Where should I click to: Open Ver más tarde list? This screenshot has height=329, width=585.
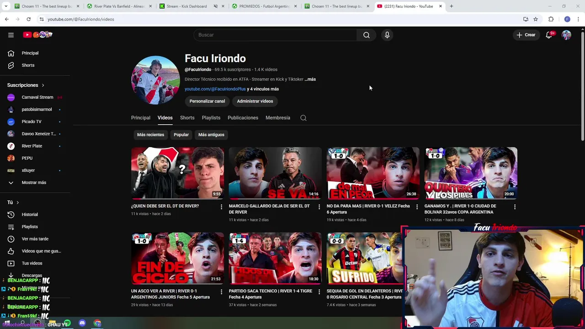[35, 239]
